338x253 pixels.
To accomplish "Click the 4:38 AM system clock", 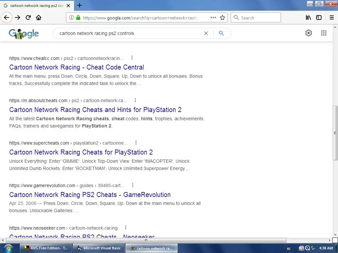I will tap(326, 248).
